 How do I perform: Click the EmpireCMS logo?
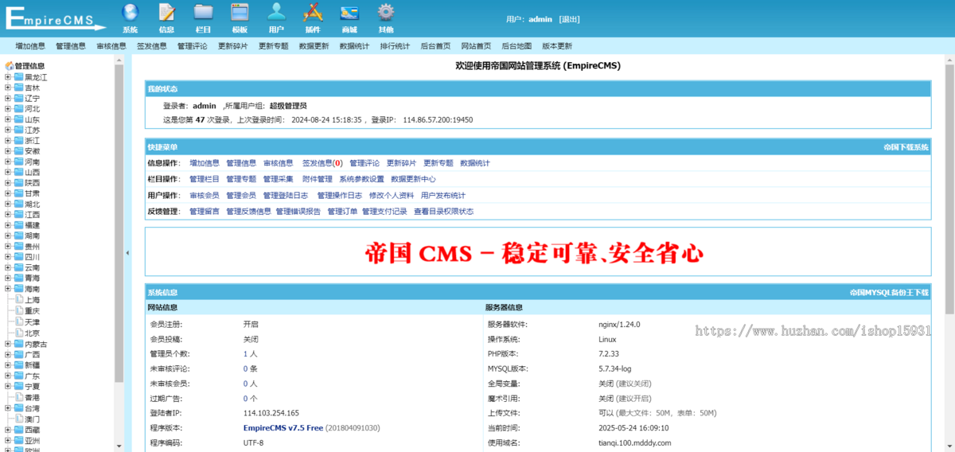tap(54, 19)
